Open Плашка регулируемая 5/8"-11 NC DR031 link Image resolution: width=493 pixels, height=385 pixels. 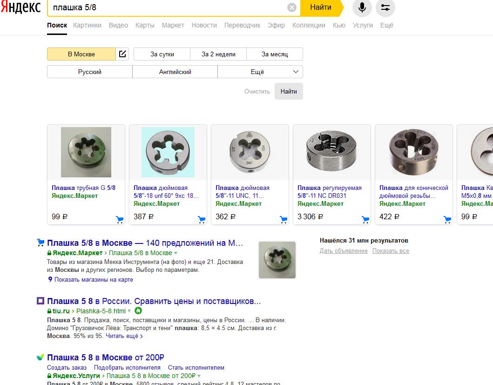pyautogui.click(x=330, y=191)
